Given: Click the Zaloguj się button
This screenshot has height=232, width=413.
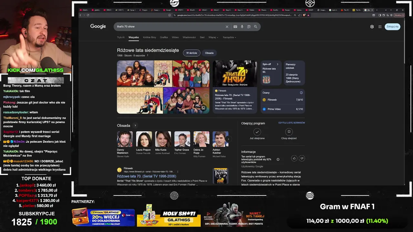Looking at the screenshot, I should [392, 27].
